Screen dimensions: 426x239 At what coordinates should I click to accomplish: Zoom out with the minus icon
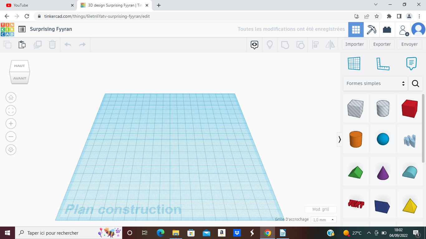coord(11,137)
